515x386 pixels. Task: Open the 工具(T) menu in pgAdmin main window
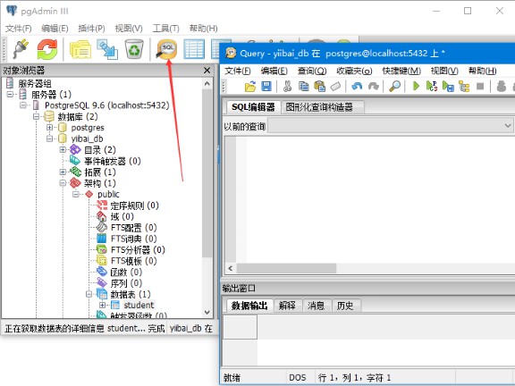pyautogui.click(x=166, y=29)
